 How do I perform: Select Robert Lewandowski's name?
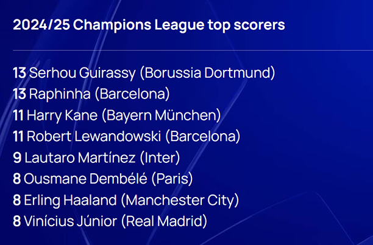coord(94,137)
